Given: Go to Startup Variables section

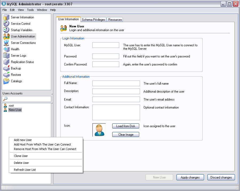Looking at the screenshot, I should [22, 30].
